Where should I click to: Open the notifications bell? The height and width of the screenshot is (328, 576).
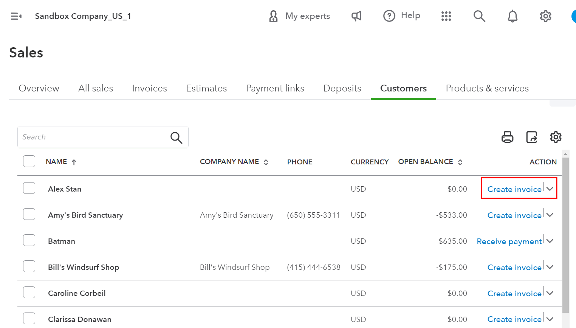(x=512, y=16)
